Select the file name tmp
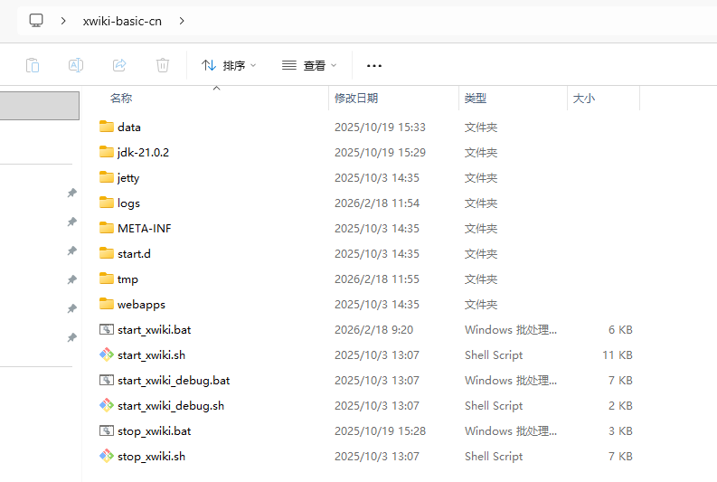717x482 pixels. [127, 279]
